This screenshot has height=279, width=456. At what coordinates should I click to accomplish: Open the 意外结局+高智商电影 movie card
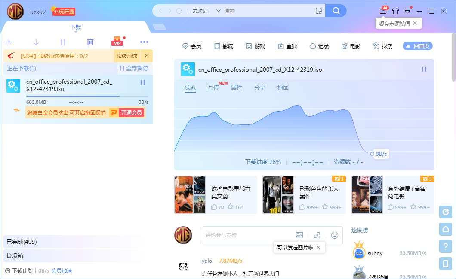393,195
